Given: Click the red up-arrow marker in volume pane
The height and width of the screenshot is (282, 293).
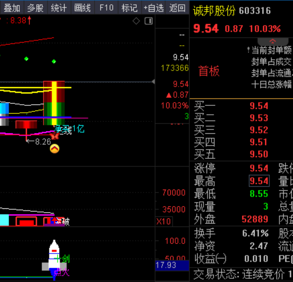Looking at the screenshot, I should pos(54,220).
